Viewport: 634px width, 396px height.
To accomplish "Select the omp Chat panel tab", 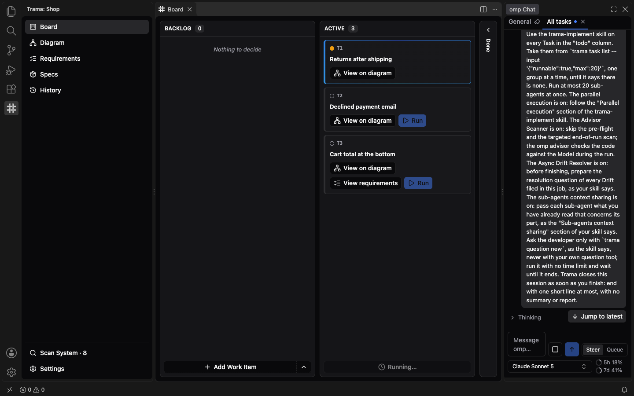I will coord(522,9).
